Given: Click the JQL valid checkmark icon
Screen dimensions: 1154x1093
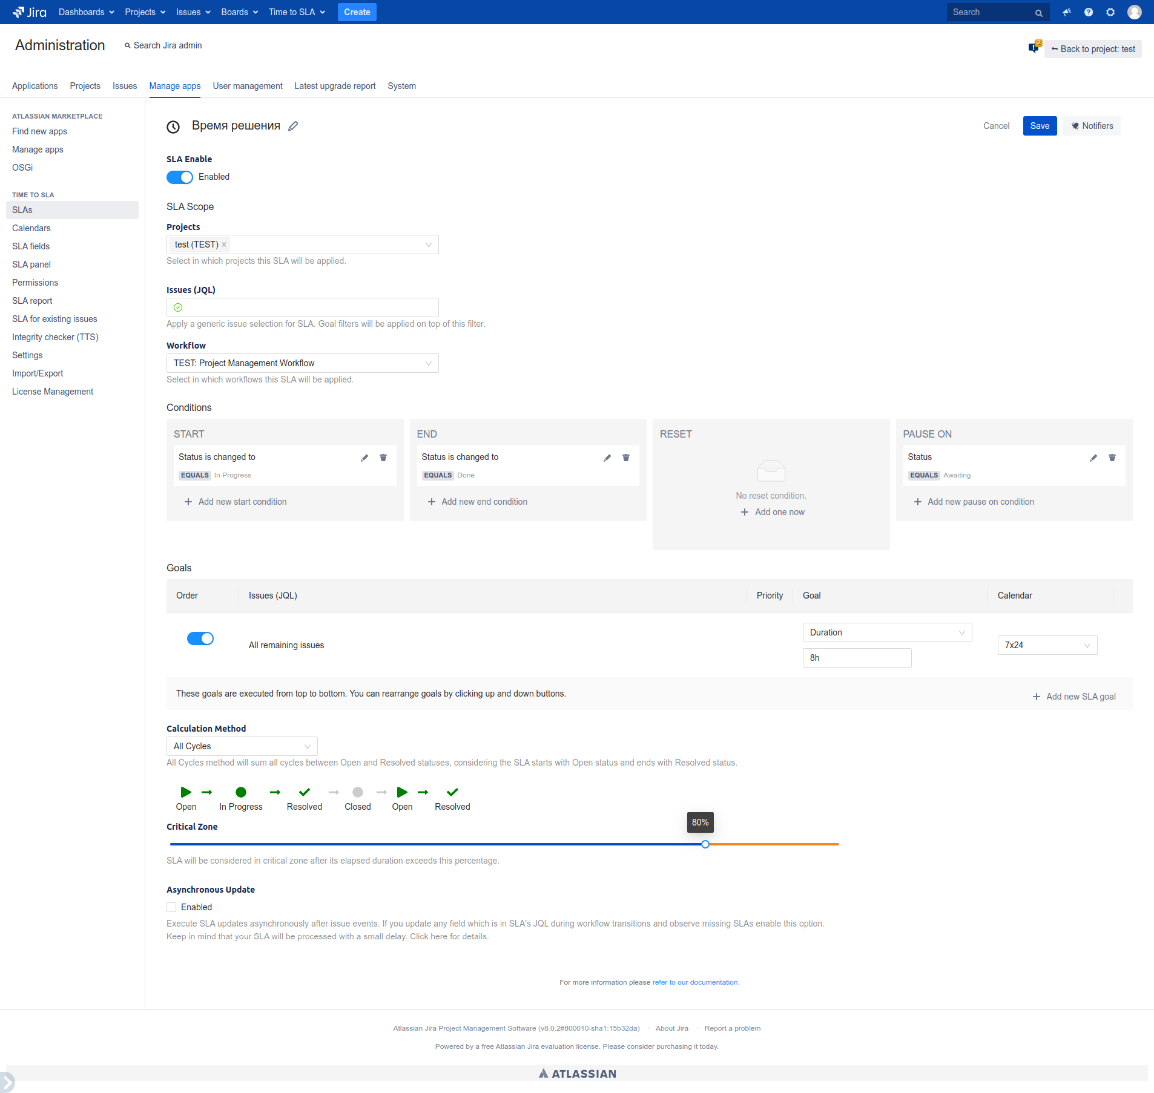Looking at the screenshot, I should [178, 307].
